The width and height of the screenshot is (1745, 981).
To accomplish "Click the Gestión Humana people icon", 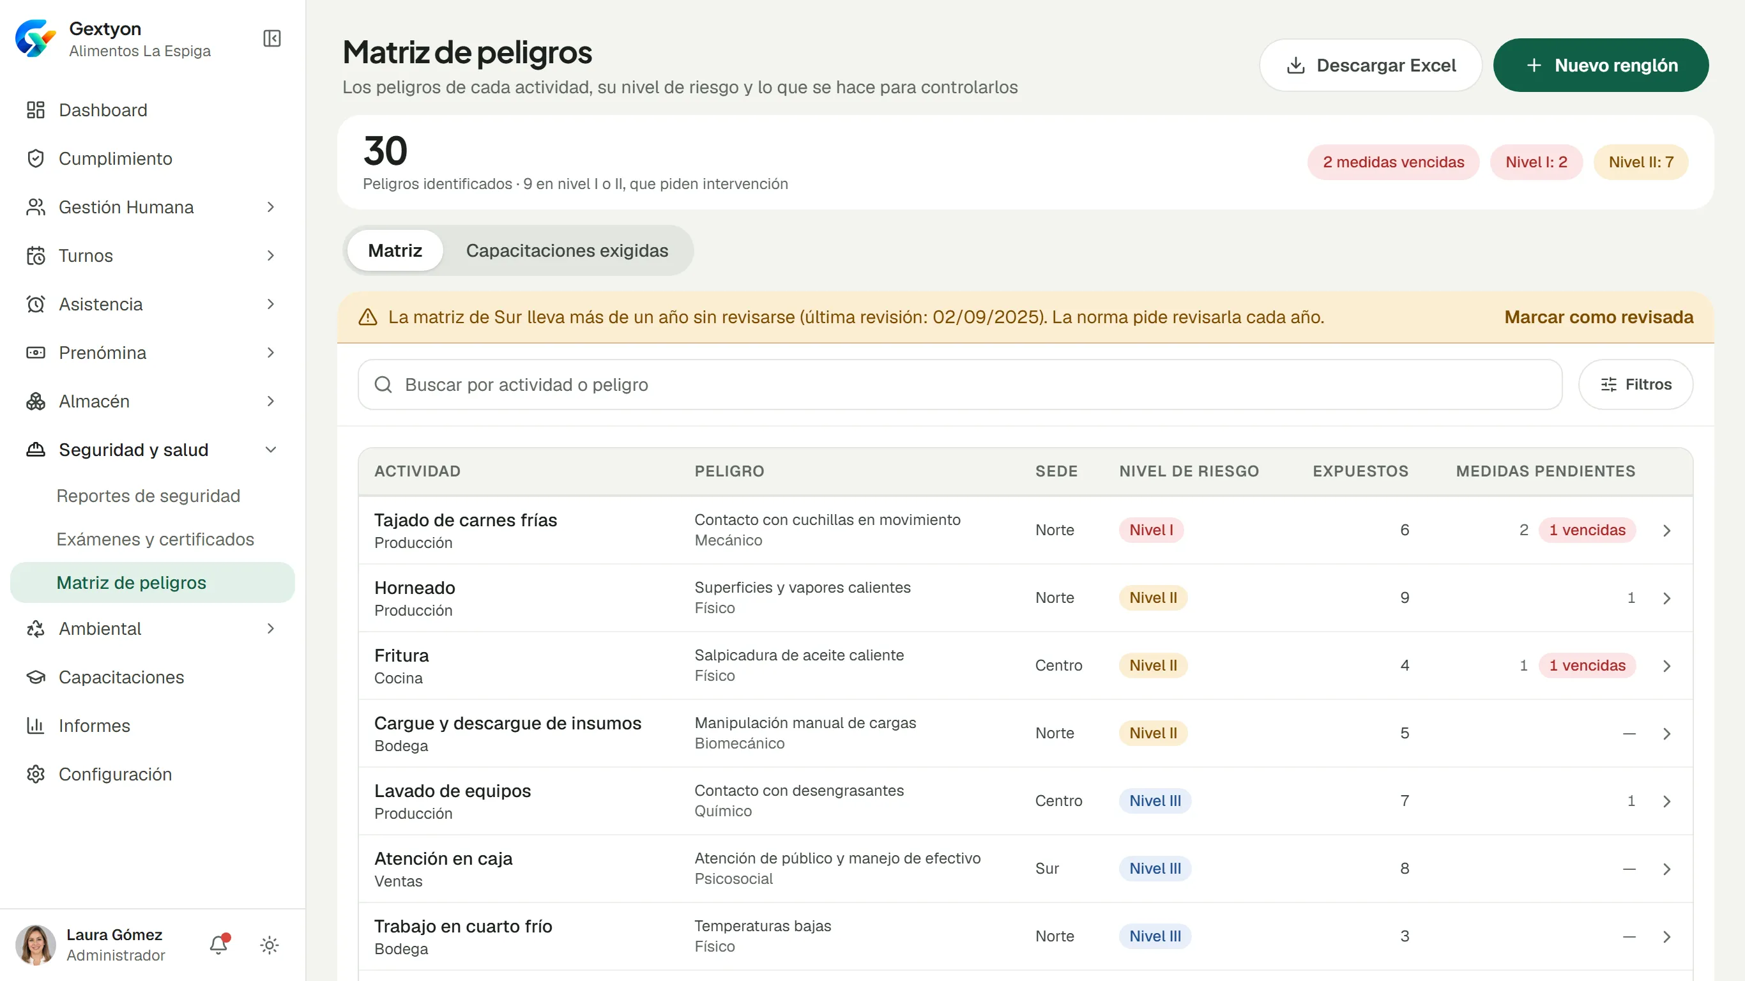I will click(x=35, y=207).
